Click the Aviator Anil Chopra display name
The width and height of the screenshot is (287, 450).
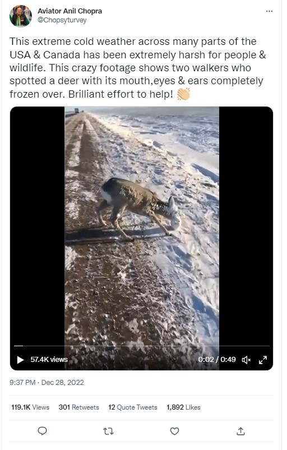click(70, 11)
